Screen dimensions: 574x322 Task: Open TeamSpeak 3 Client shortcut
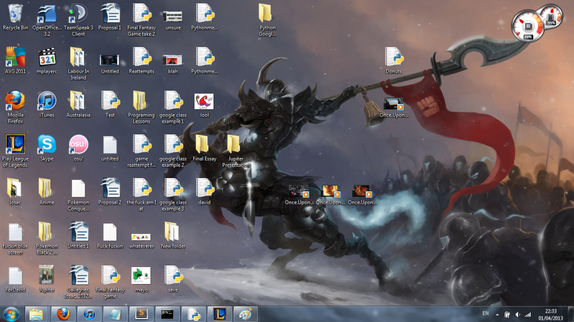pyautogui.click(x=78, y=13)
